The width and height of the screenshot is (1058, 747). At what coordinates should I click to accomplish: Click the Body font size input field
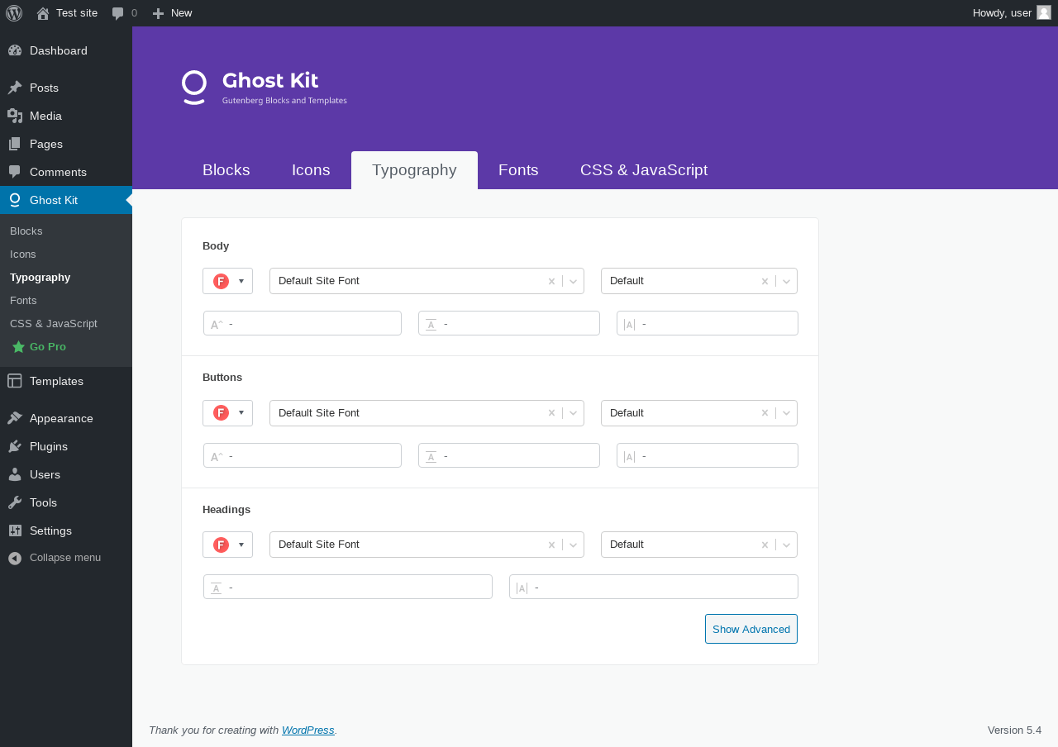pyautogui.click(x=303, y=323)
